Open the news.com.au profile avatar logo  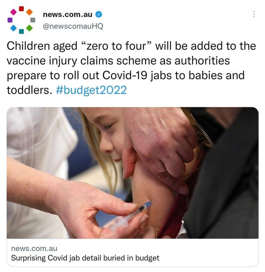21,20
